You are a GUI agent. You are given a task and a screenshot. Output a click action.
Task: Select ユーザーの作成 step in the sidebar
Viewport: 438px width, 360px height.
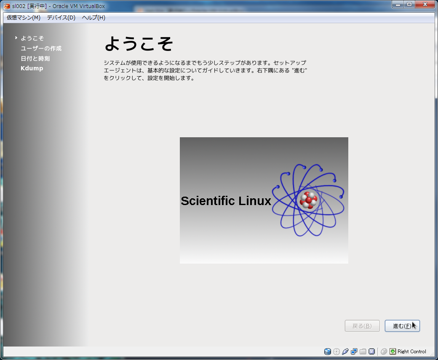(41, 48)
